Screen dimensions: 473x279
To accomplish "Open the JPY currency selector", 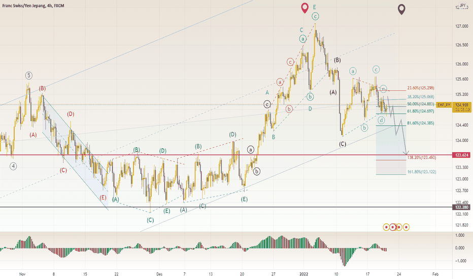I will tap(462, 6).
